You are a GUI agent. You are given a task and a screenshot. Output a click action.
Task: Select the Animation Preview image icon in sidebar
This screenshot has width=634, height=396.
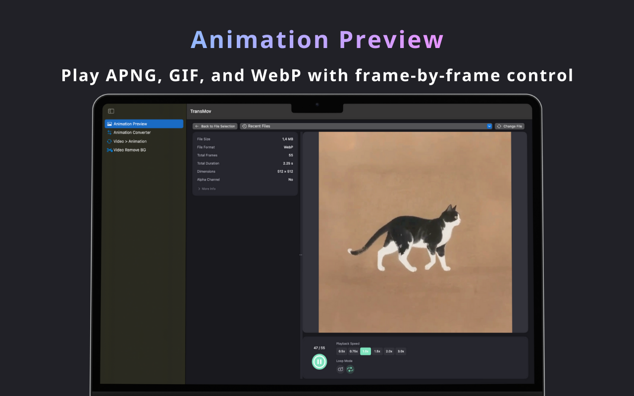110,124
